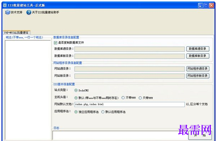Select 只带www radio option

click(140, 98)
